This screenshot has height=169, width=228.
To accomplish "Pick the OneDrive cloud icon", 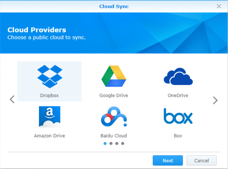I will pos(178,76).
